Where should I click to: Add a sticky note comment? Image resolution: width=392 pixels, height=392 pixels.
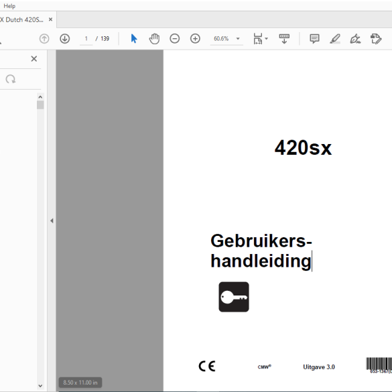(314, 39)
